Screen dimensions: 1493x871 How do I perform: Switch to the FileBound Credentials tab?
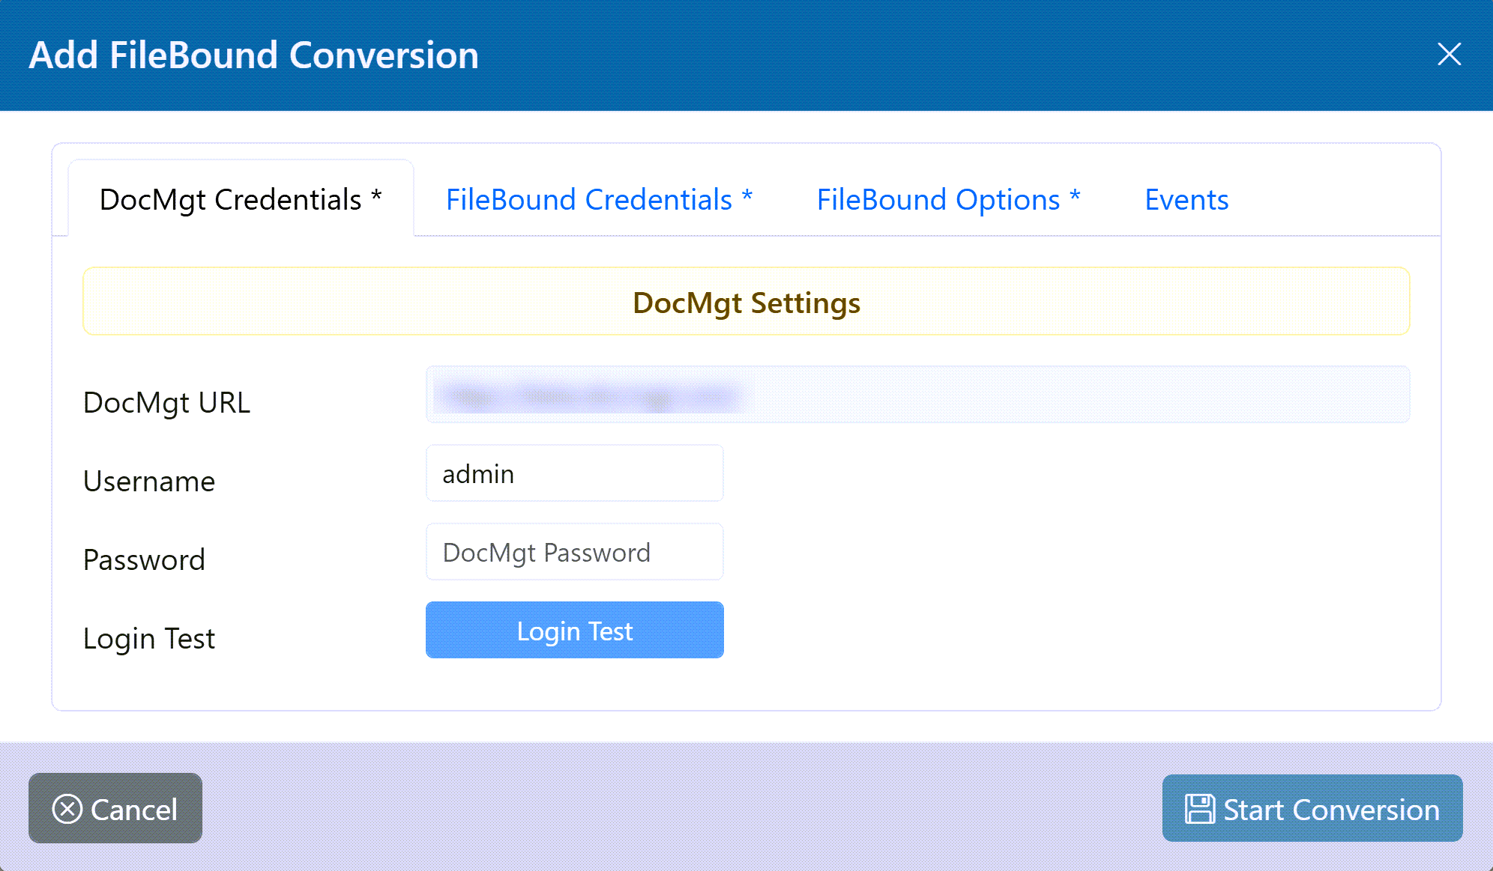(x=599, y=200)
